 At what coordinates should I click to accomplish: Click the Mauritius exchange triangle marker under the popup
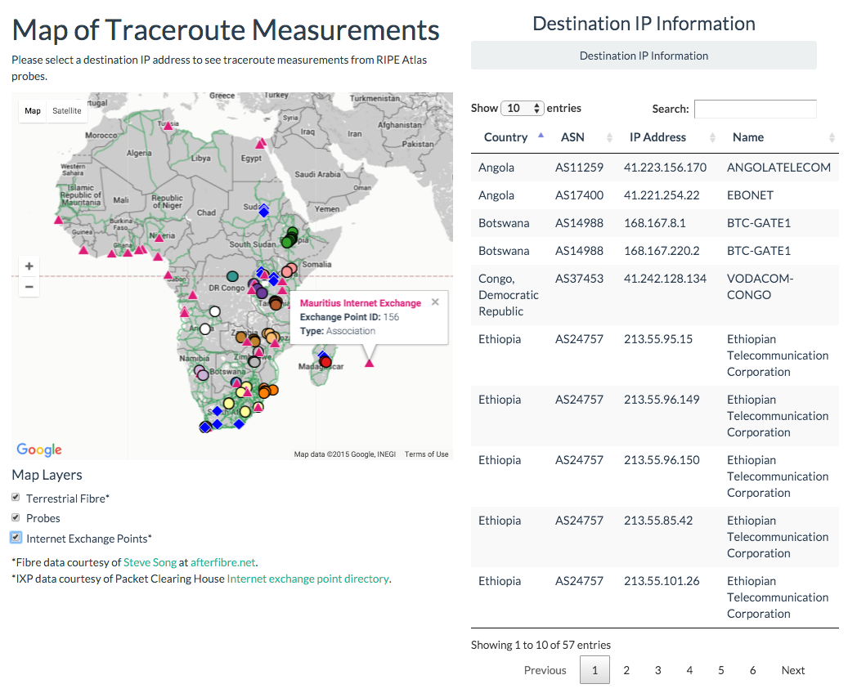tap(370, 363)
